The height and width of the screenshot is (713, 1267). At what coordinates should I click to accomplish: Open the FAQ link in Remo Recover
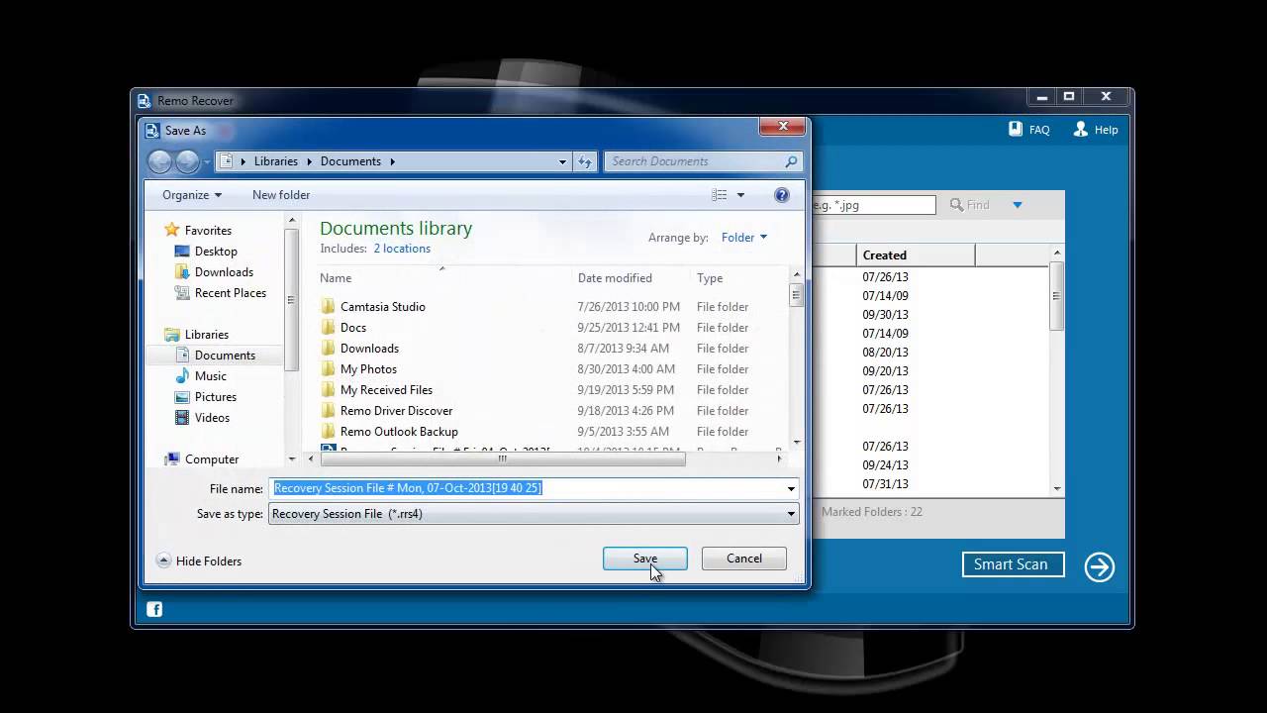(x=1029, y=130)
